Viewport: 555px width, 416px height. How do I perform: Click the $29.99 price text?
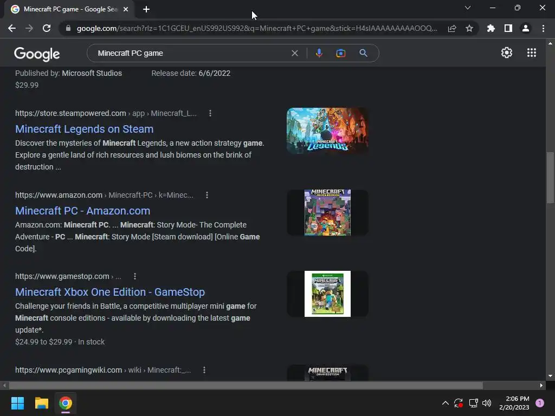pyautogui.click(x=27, y=85)
